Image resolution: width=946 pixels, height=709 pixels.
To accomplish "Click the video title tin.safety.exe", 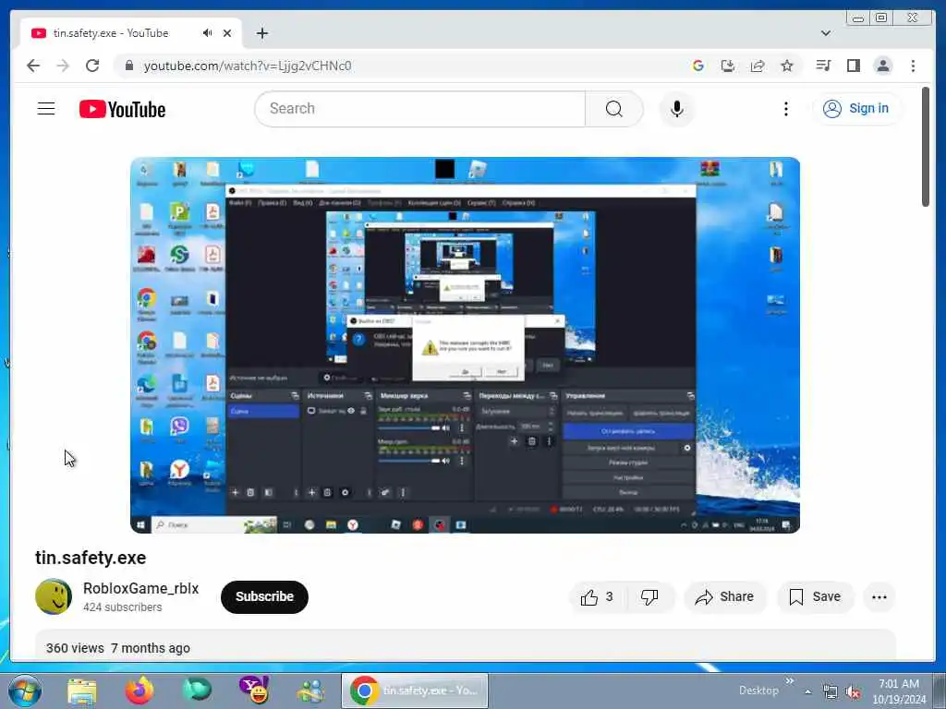I will pyautogui.click(x=91, y=558).
